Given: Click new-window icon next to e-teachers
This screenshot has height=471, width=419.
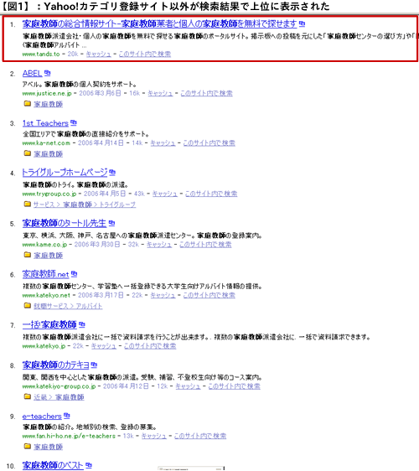Looking at the screenshot, I should (67, 416).
